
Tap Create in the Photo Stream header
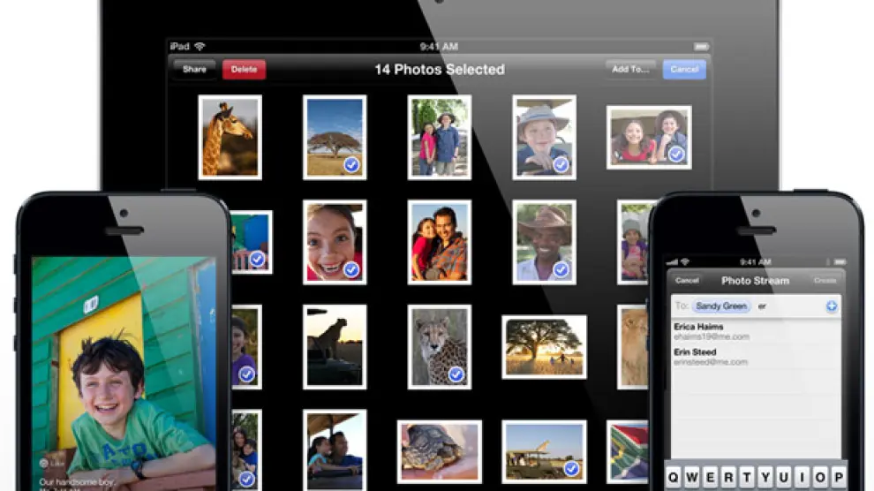click(x=825, y=280)
